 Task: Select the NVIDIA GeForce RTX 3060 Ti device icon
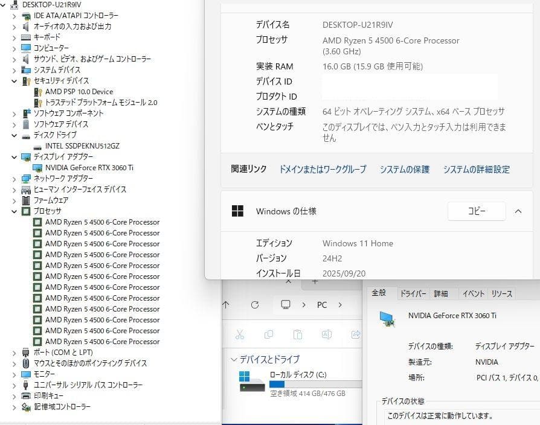point(36,168)
